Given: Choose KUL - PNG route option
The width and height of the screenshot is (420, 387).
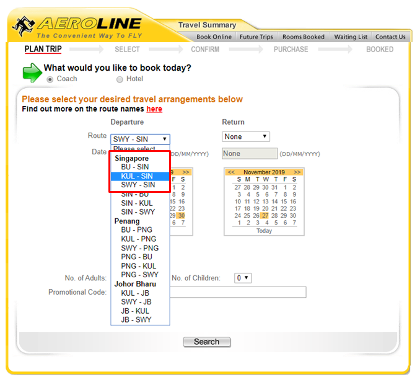Looking at the screenshot, I should 140,239.
